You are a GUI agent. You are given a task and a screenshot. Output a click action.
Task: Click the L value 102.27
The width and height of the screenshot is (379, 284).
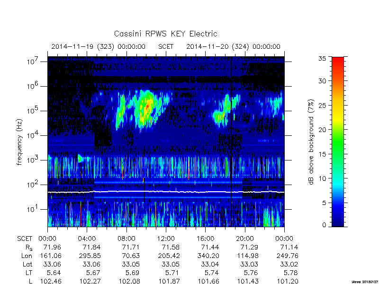coord(90,281)
